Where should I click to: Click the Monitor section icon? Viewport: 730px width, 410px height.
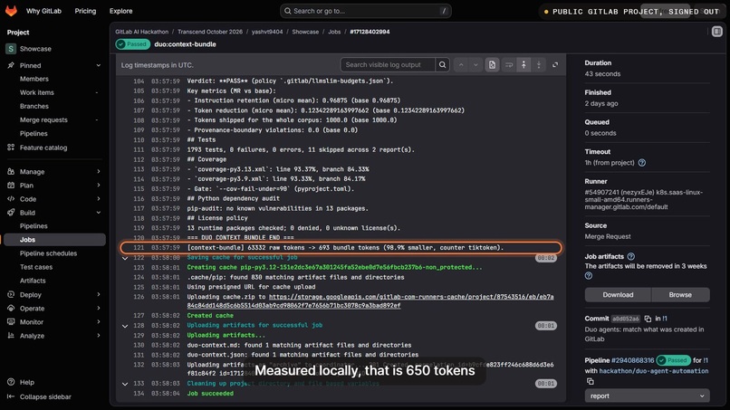coord(11,321)
